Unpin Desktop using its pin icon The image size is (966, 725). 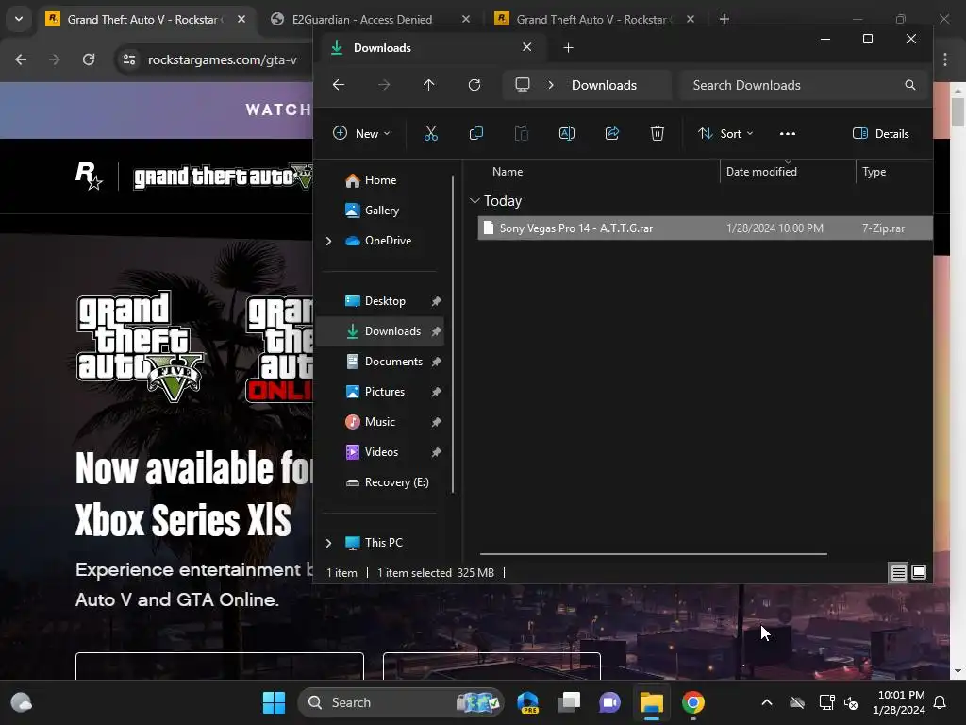pos(436,301)
